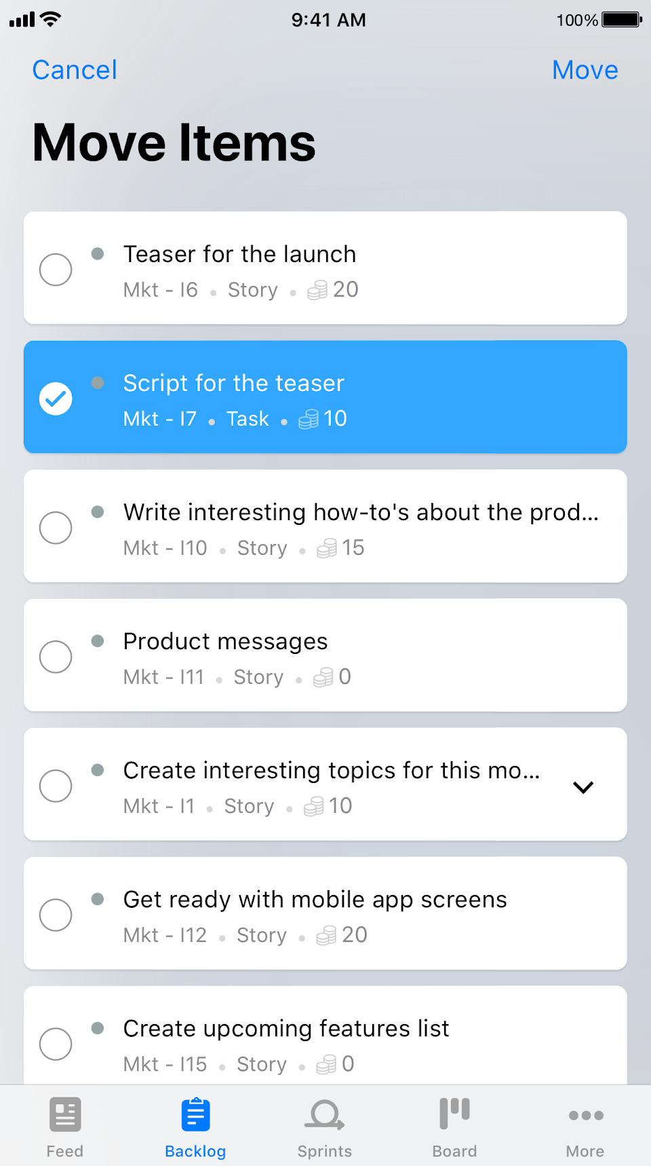Screen dimensions: 651x1166
Task: Click story points icon on Script for the teaser
Action: [x=309, y=420]
